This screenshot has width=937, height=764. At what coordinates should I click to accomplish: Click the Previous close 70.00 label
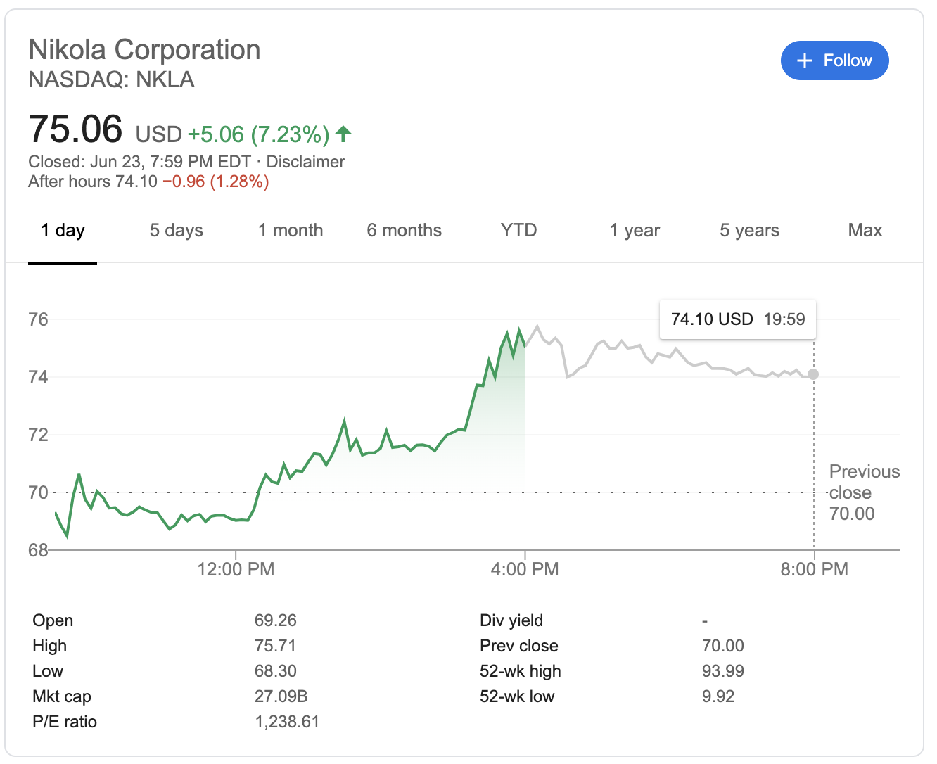864,492
